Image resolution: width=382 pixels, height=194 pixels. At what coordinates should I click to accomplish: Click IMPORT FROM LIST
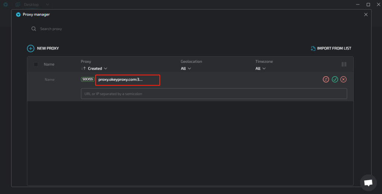click(x=331, y=48)
